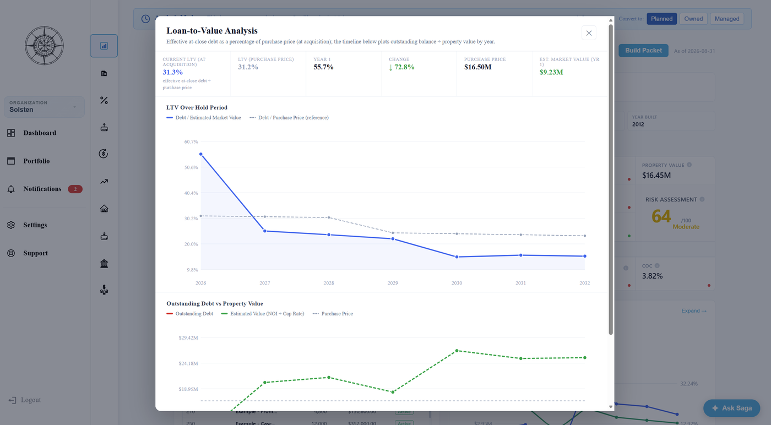Click the 2030 point on green estimated value line
Screen dimensions: 771x425
(457, 351)
